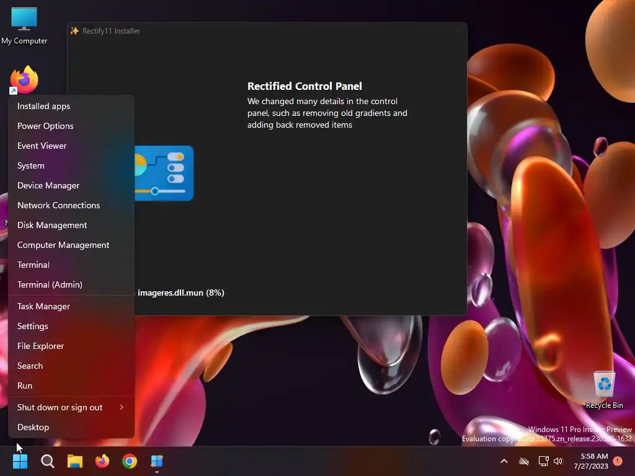The width and height of the screenshot is (635, 476).
Task: Start Task Manager from the menu
Action: pyautogui.click(x=71, y=306)
